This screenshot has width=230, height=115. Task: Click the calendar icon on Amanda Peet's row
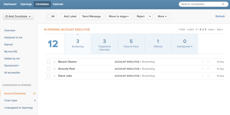[203, 69]
